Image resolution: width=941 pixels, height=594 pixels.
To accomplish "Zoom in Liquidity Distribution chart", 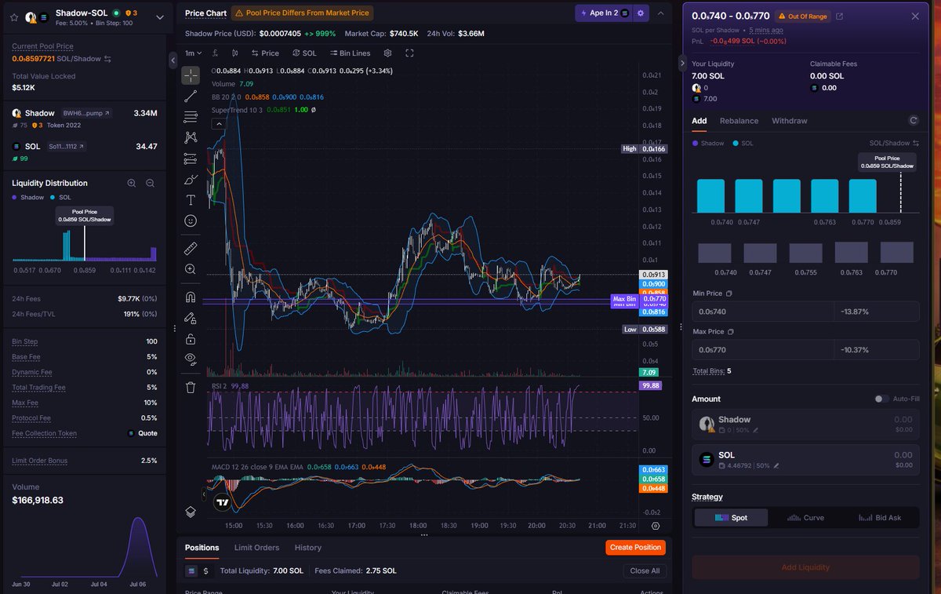I will pyautogui.click(x=132, y=183).
